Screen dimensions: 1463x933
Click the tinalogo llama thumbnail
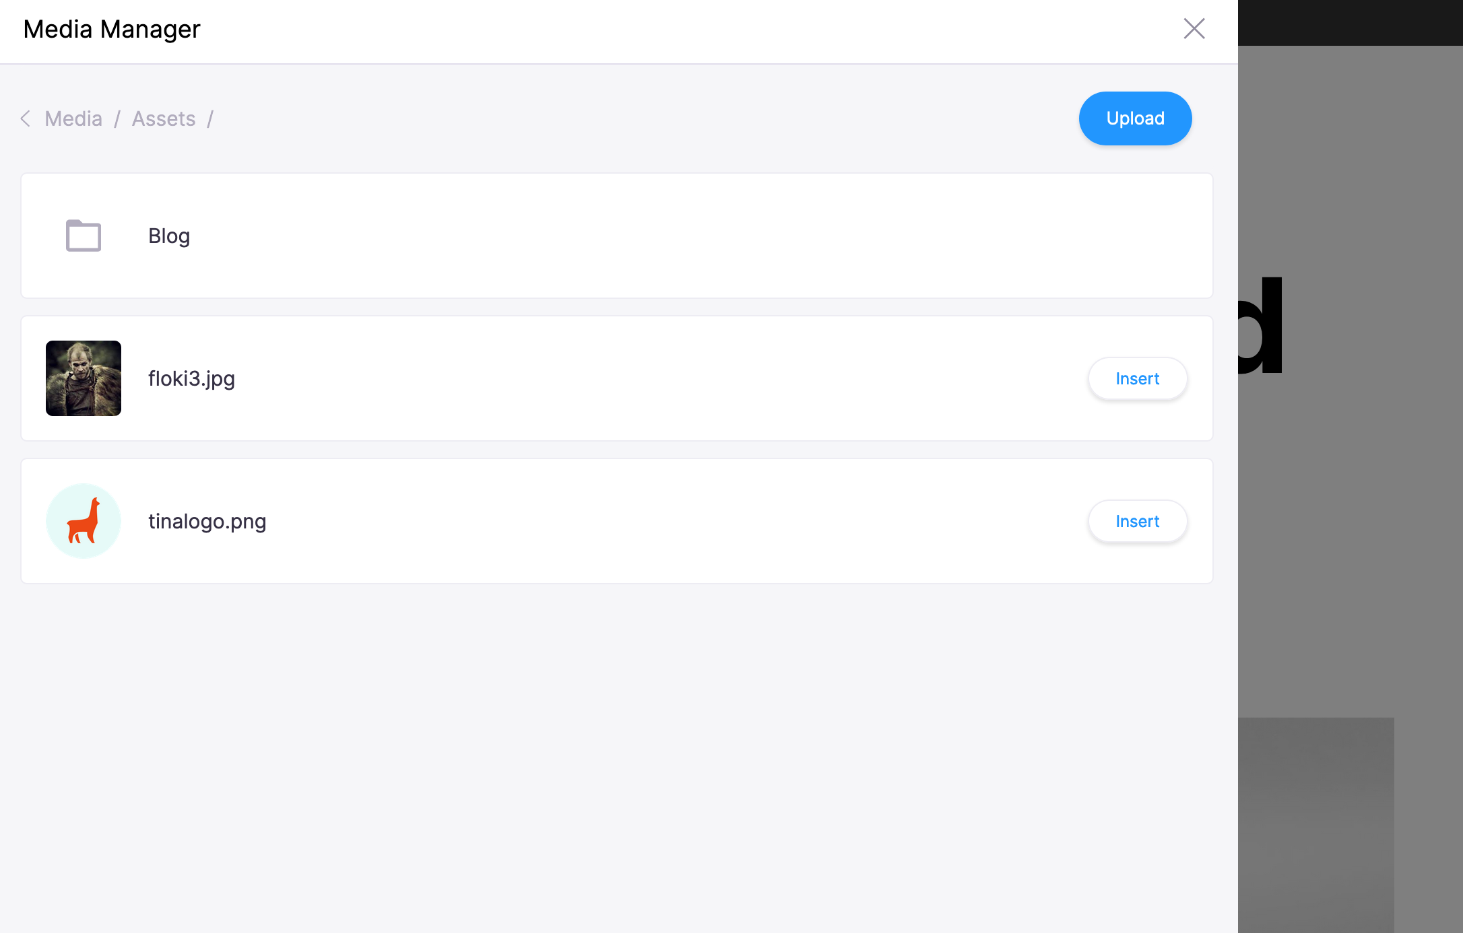click(x=84, y=521)
